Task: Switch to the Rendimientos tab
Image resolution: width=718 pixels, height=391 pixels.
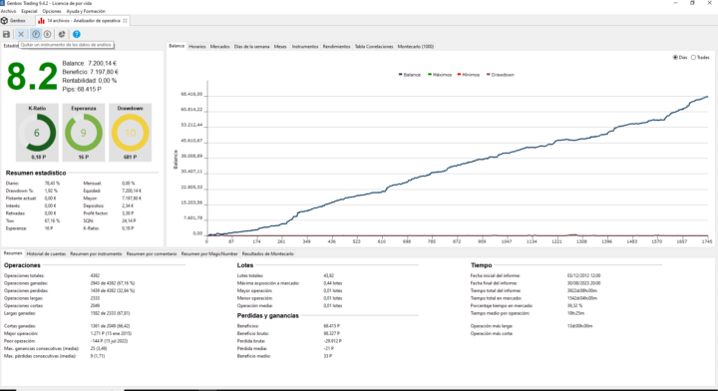Action: 337,47
